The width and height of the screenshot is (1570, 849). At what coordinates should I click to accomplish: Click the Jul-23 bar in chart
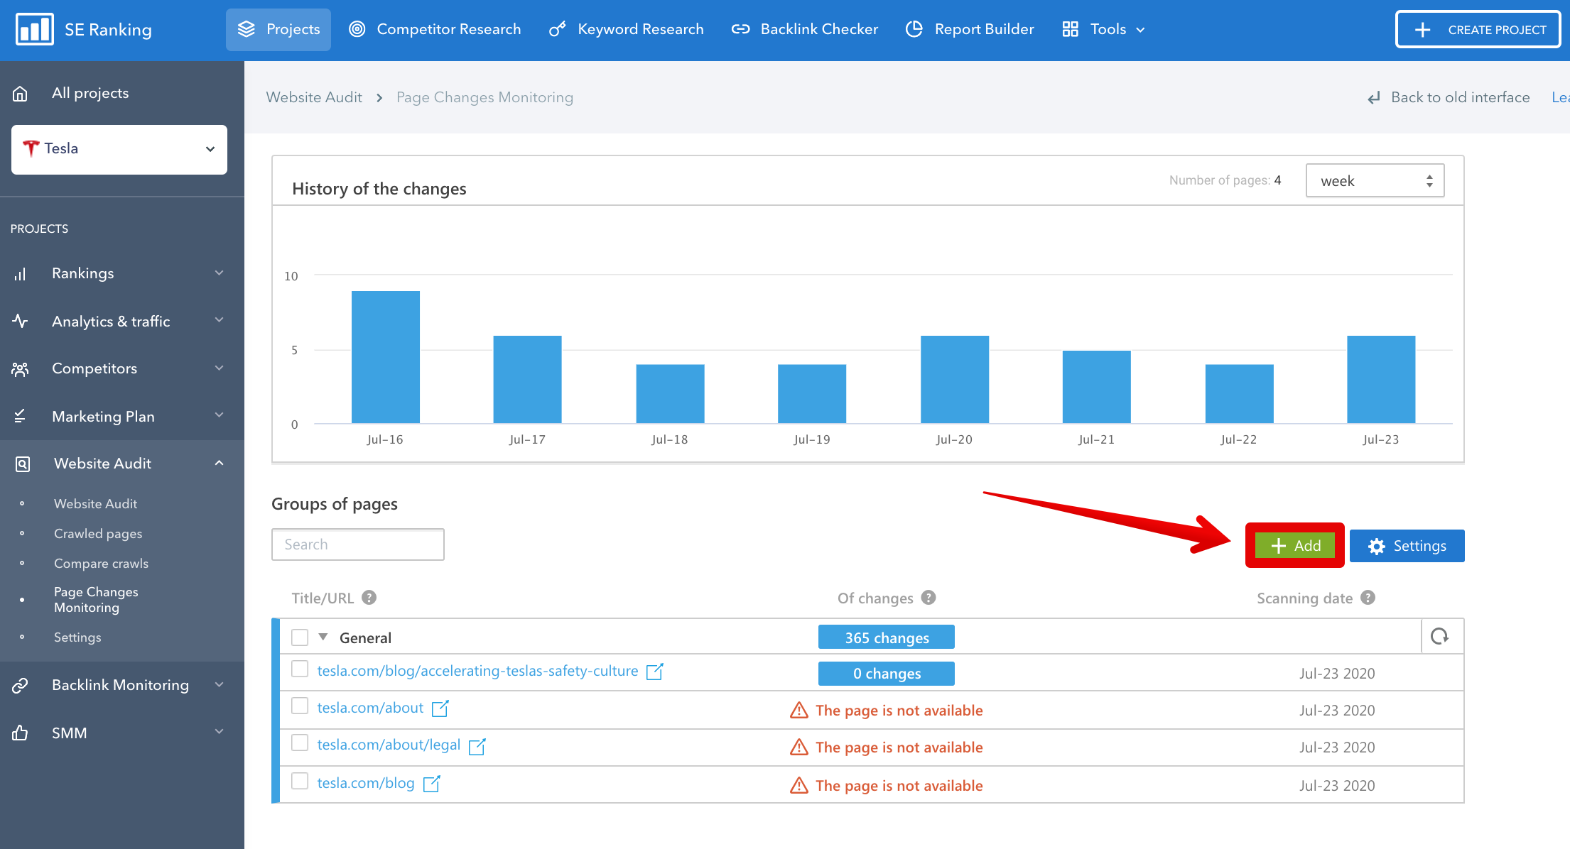click(1381, 380)
